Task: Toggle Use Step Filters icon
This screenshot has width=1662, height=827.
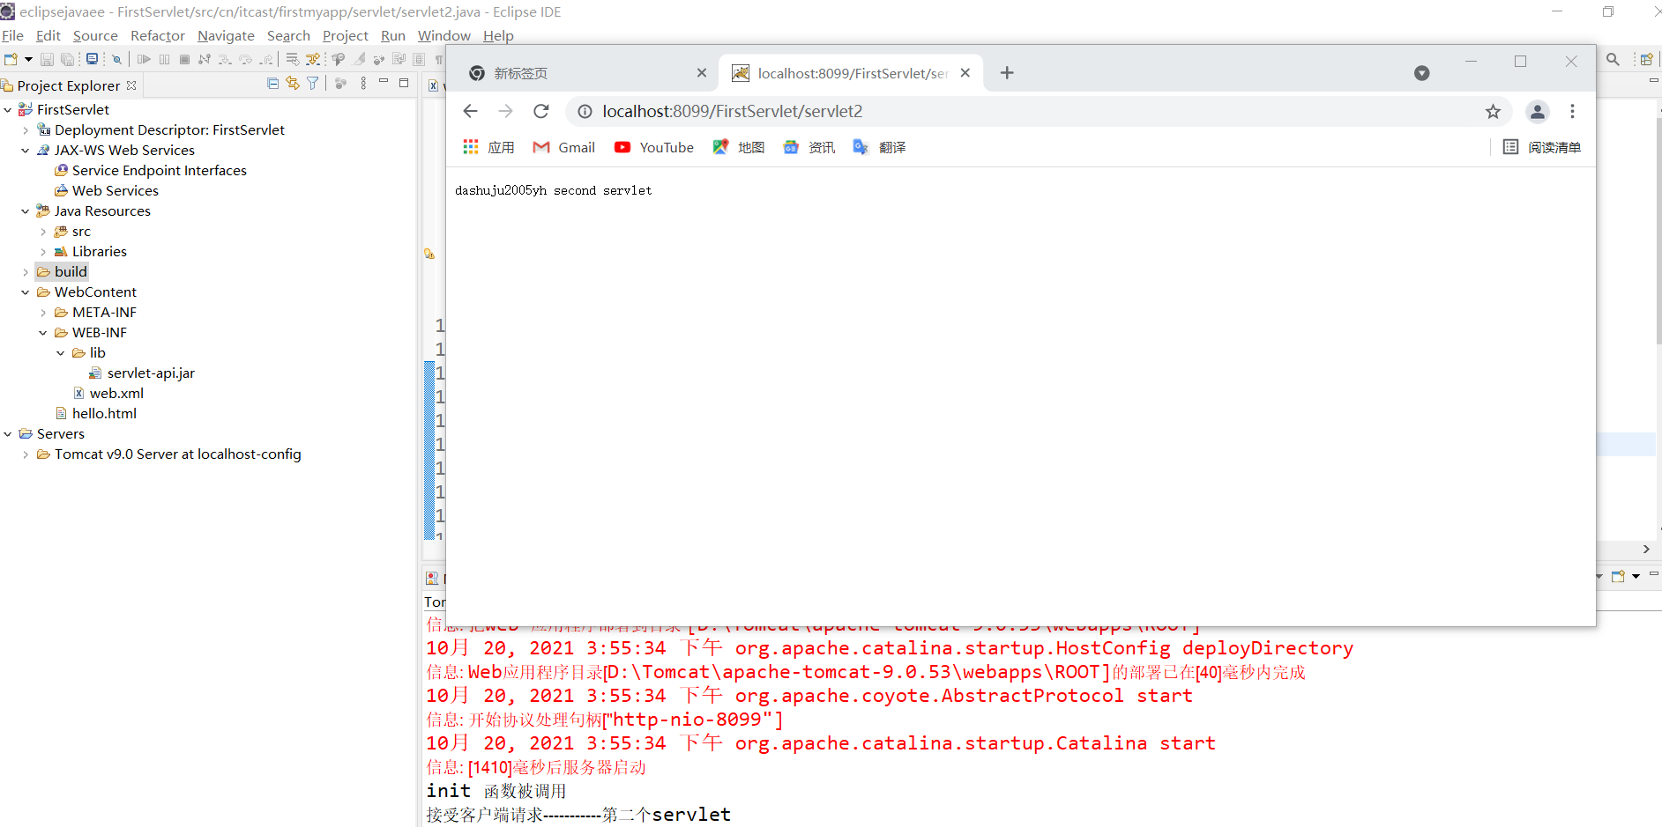Action: 313,59
